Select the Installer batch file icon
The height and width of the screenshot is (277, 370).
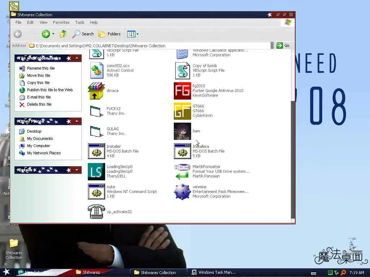pyautogui.click(x=96, y=151)
